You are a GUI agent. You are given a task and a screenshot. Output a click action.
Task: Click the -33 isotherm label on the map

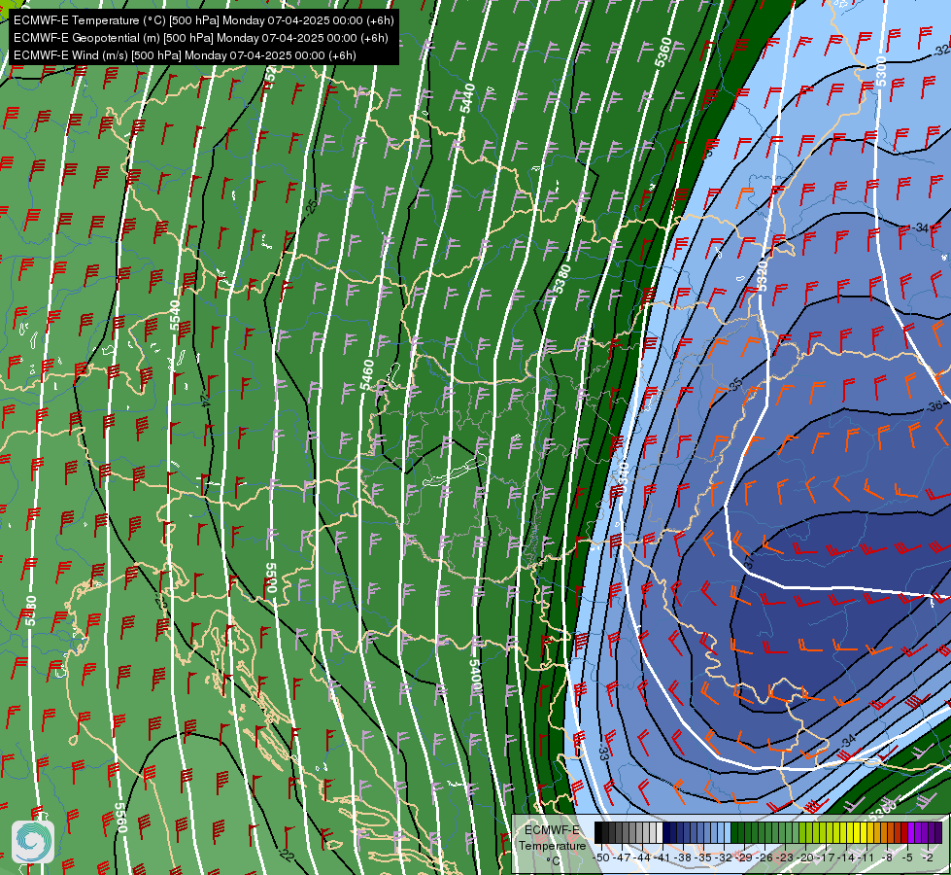click(x=603, y=752)
